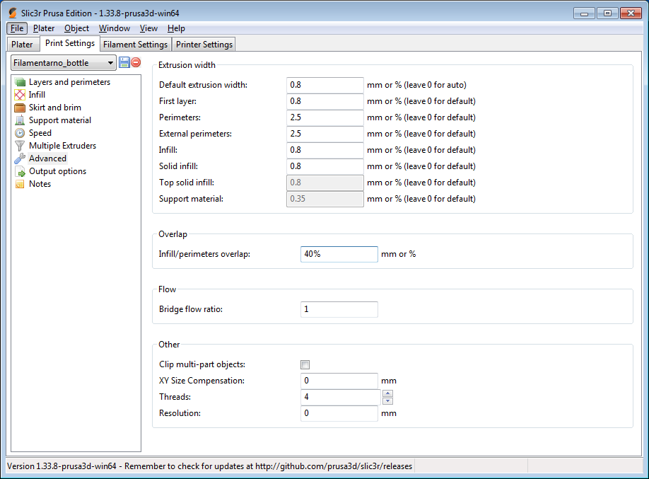The image size is (649, 479).
Task: Open the Filamentarno_bottle preset dropdown
Action: [x=64, y=63]
